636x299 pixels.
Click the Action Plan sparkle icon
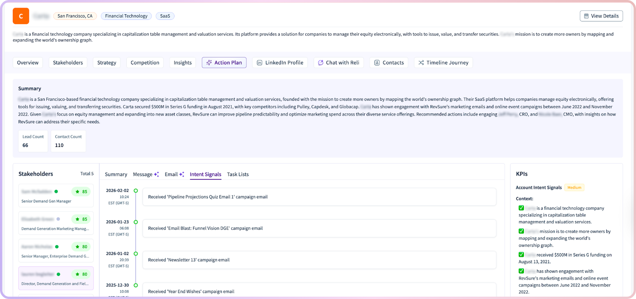pyautogui.click(x=209, y=63)
